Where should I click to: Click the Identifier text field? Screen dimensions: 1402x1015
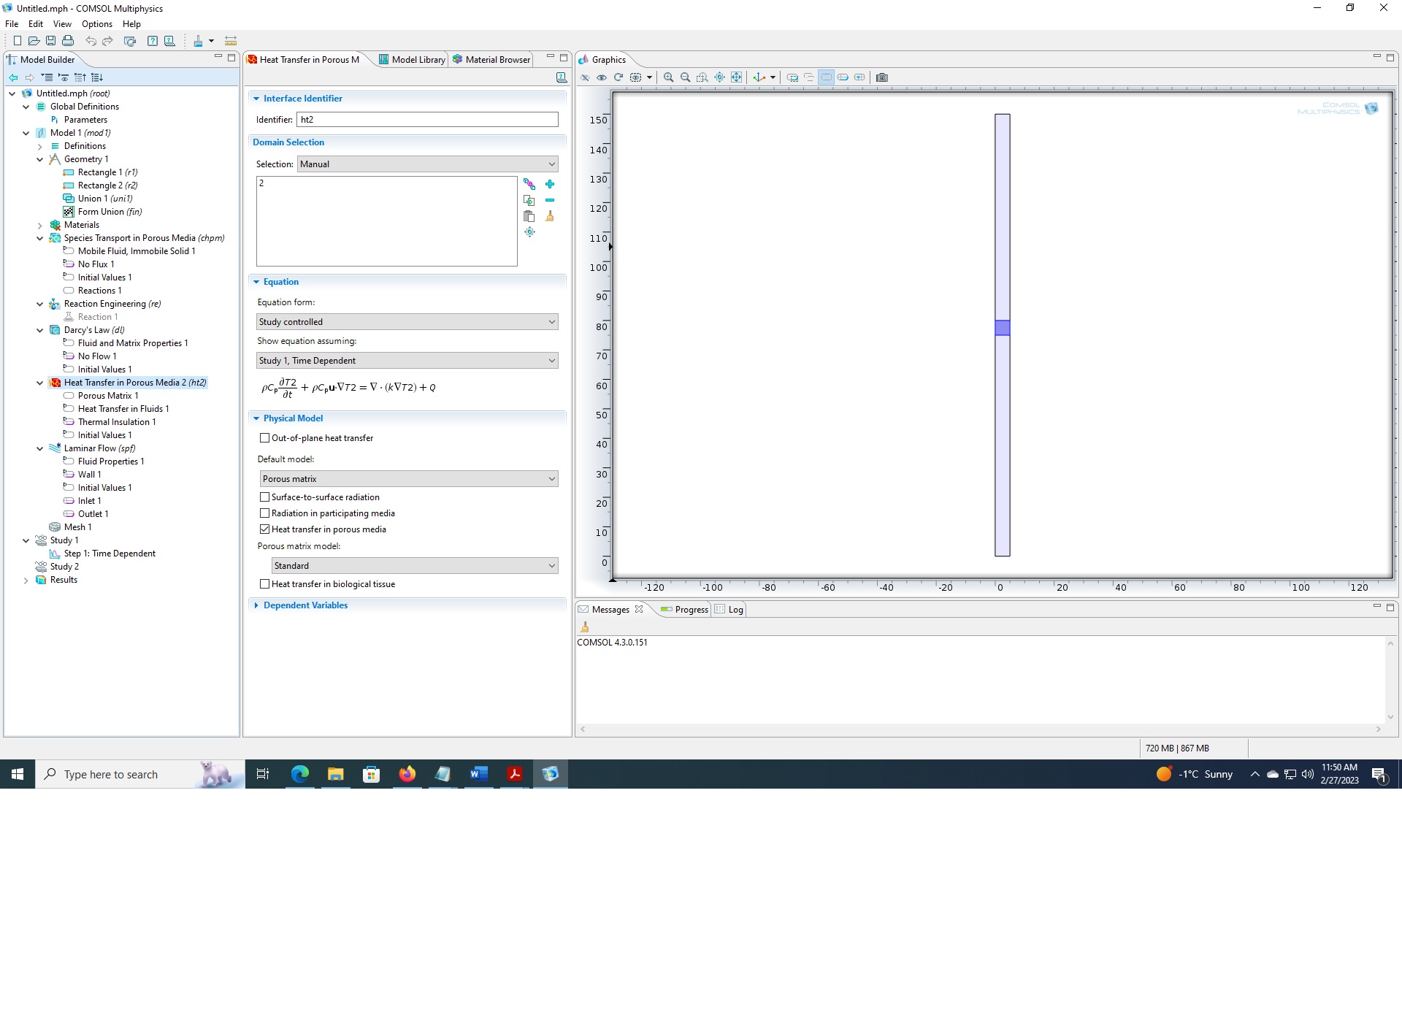point(427,120)
